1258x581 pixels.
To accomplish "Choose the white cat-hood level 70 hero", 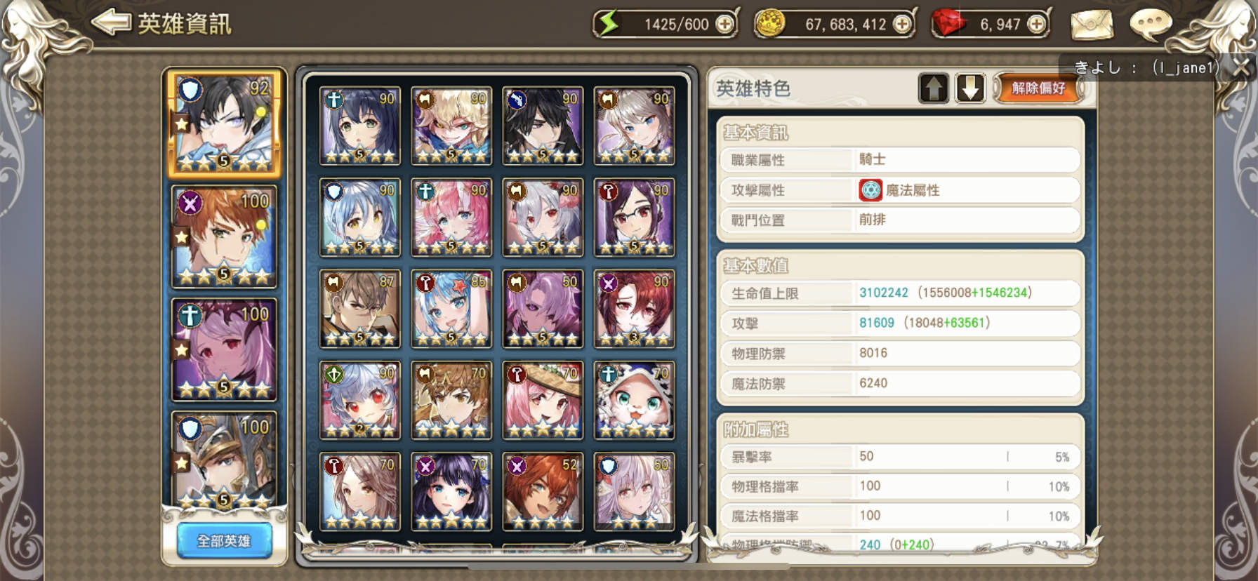I will (x=634, y=400).
